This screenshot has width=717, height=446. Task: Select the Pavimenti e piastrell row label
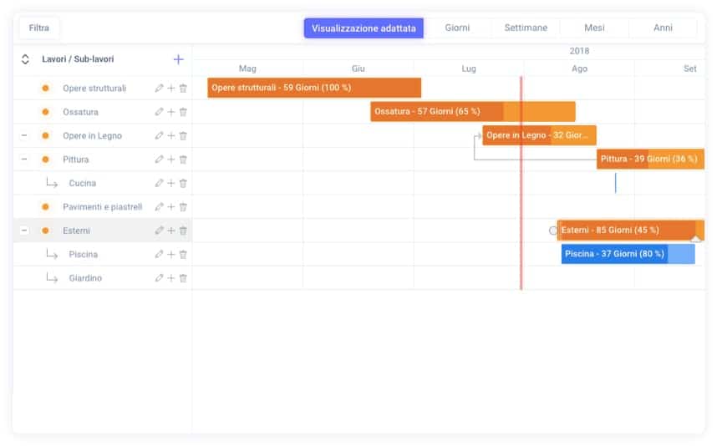coord(103,207)
